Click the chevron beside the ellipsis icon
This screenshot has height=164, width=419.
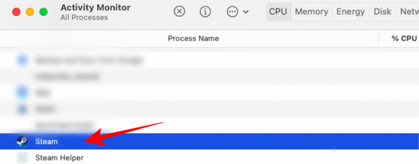[246, 12]
